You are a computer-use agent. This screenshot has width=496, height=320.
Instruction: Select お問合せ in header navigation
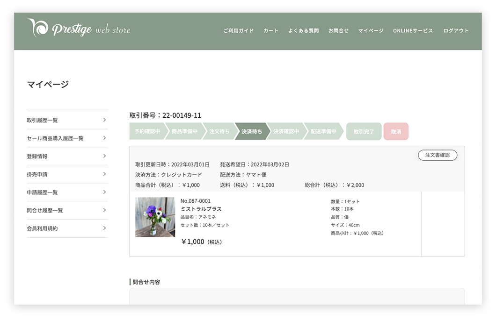pyautogui.click(x=338, y=31)
